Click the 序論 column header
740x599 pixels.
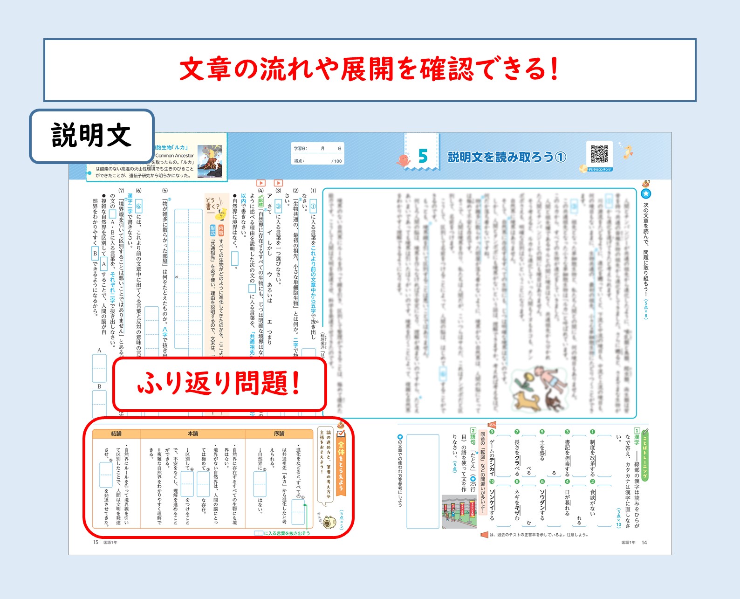point(279,434)
